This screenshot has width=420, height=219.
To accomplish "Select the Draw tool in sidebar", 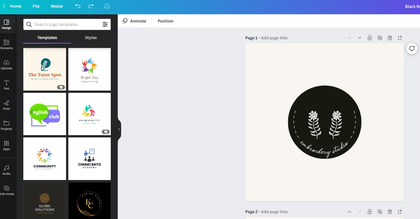I will pyautogui.click(x=6, y=105).
